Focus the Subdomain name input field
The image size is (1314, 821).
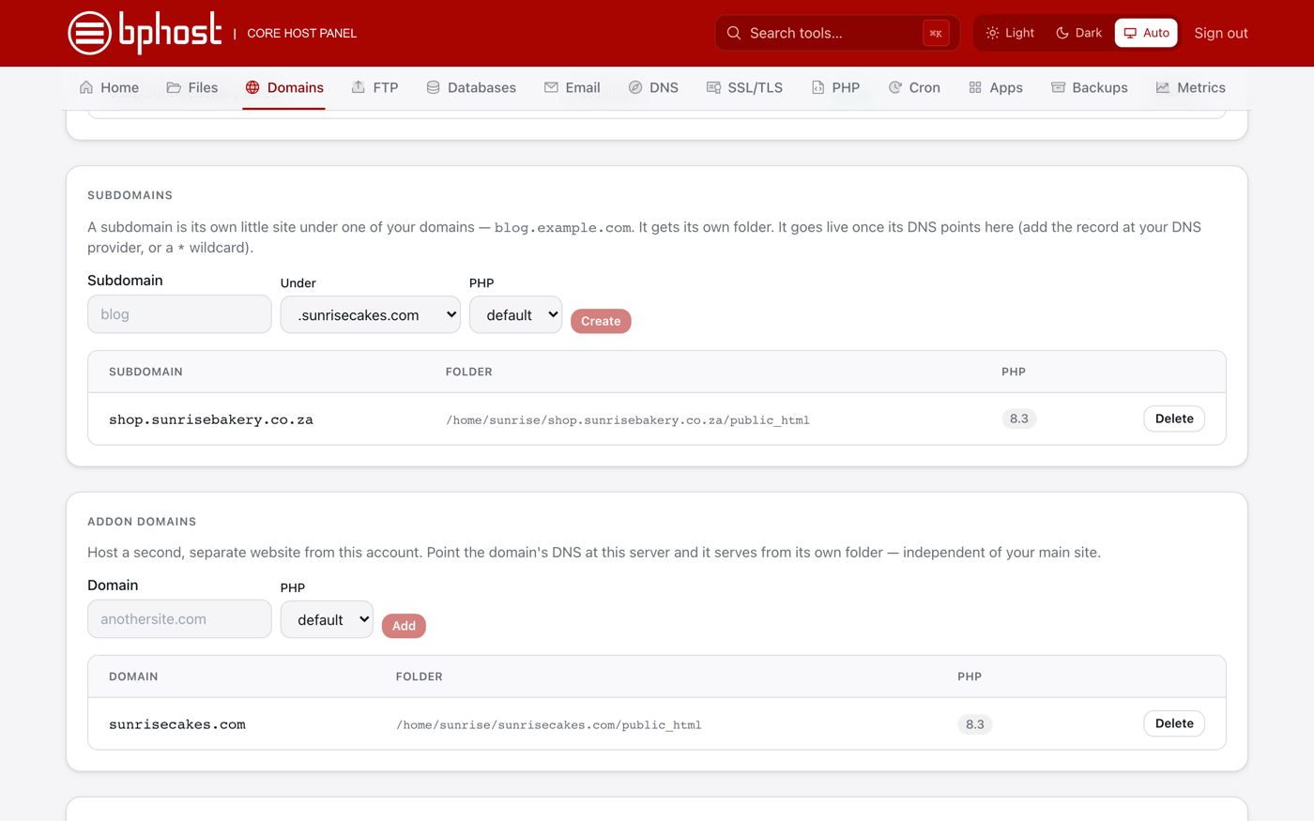pos(179,314)
